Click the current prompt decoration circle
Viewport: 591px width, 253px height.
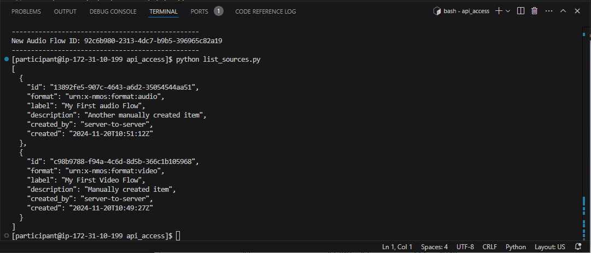(7, 236)
